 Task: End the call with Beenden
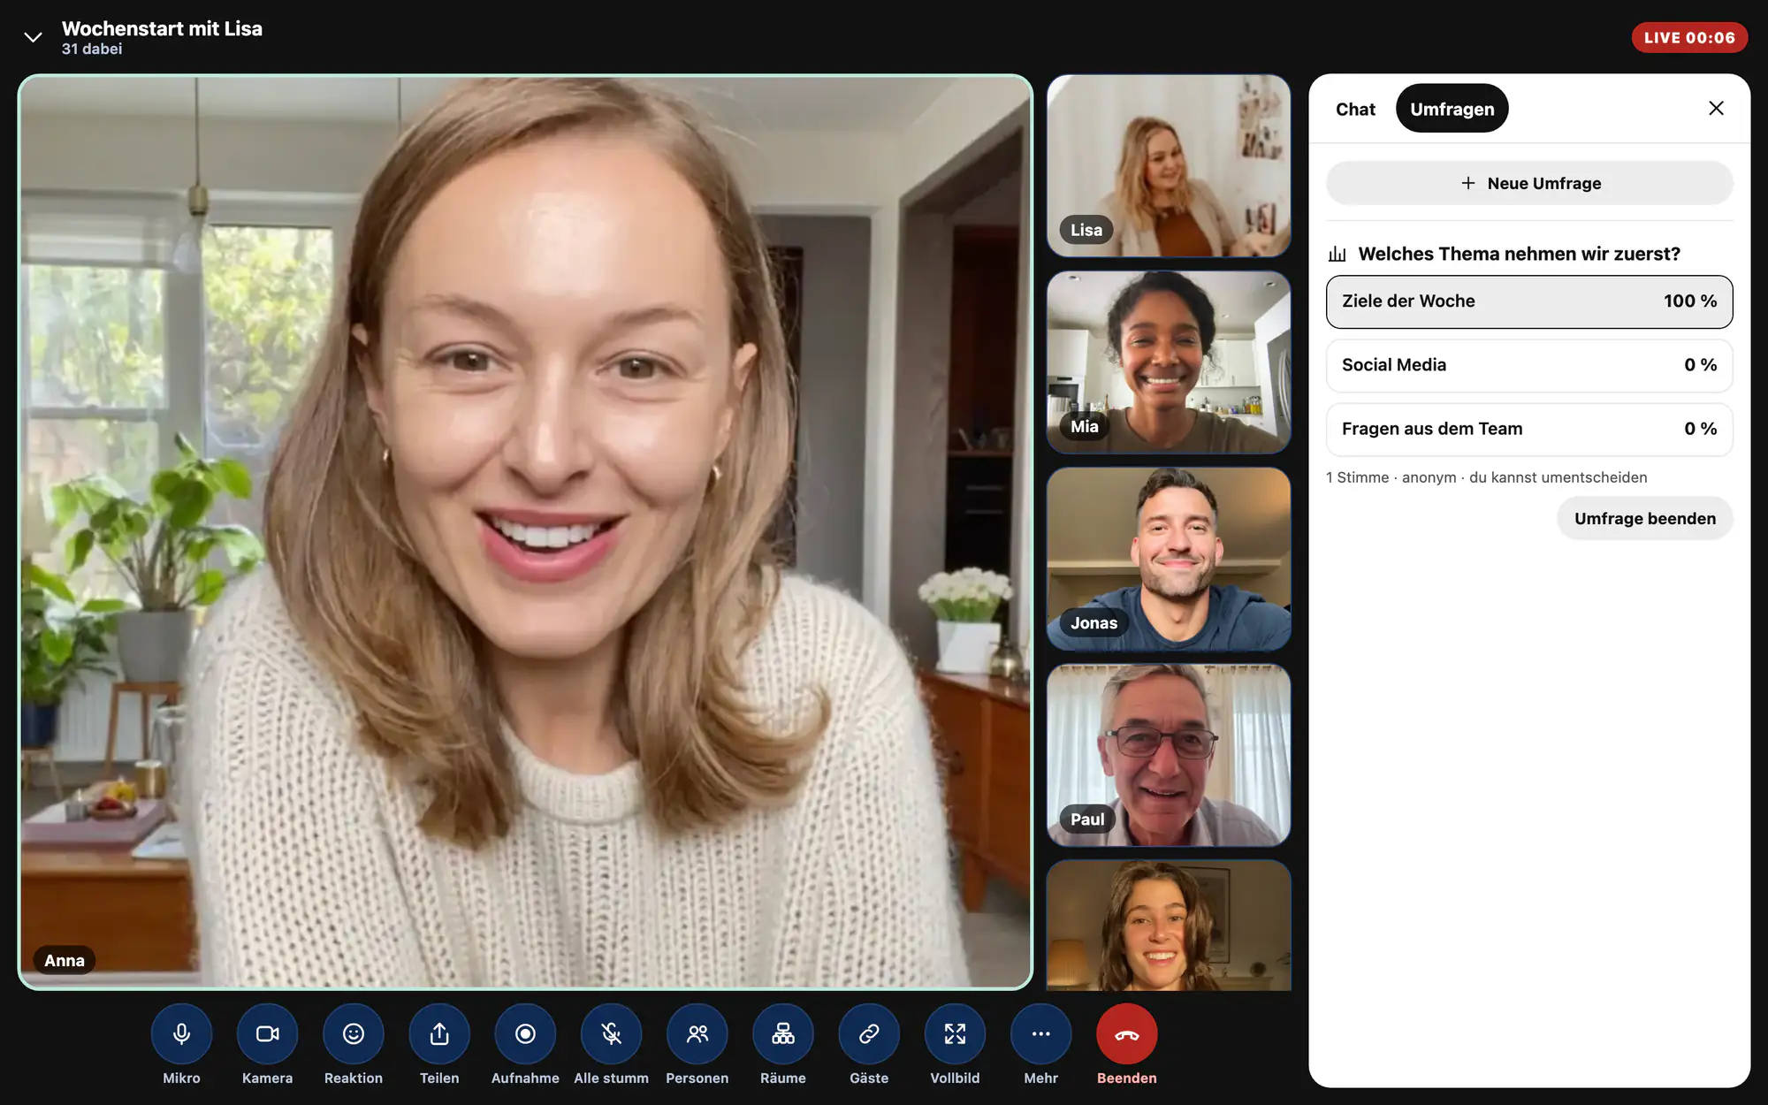(x=1127, y=1033)
